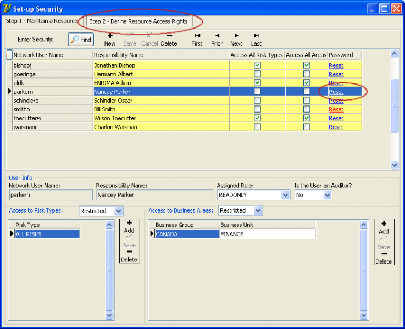Go to Prior record
The image size is (405, 329).
coord(217,40)
